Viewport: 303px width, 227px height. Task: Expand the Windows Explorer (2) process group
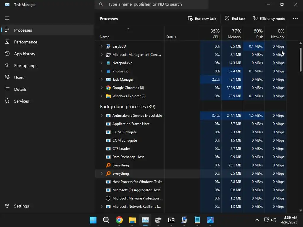click(102, 96)
